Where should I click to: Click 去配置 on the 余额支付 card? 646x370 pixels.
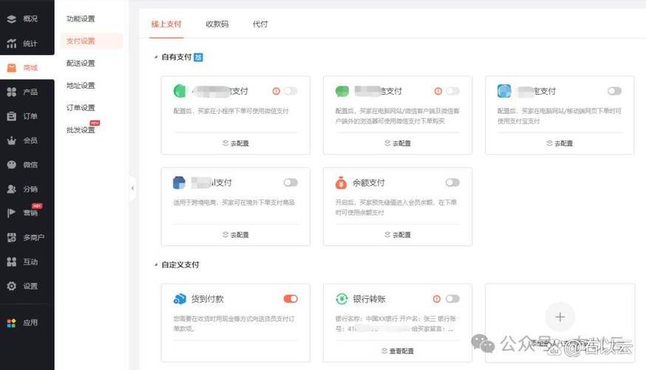pos(398,235)
